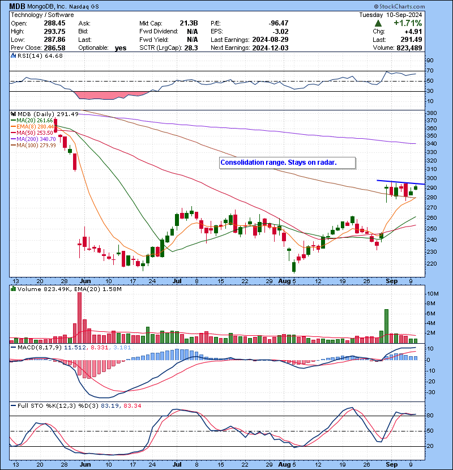Screen dimensions: 453x470
Task: Click the SCTR (LrgCap) value 28.3
Action: (x=191, y=48)
